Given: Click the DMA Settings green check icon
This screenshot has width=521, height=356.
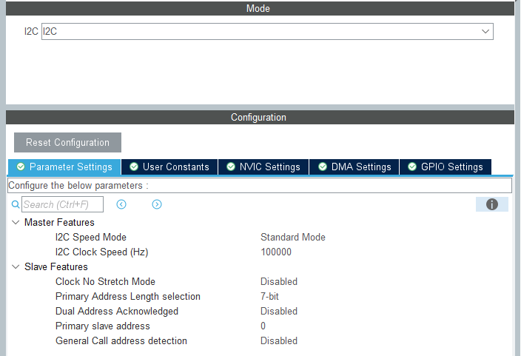Looking at the screenshot, I should pyautogui.click(x=323, y=167).
